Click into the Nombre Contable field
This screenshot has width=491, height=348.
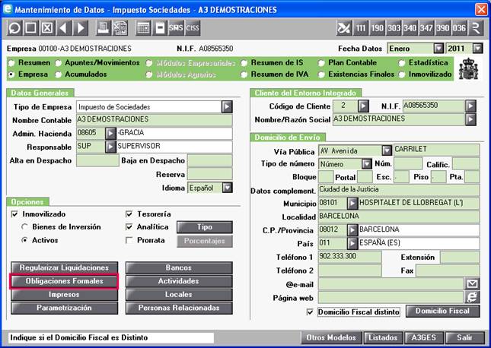pos(155,120)
